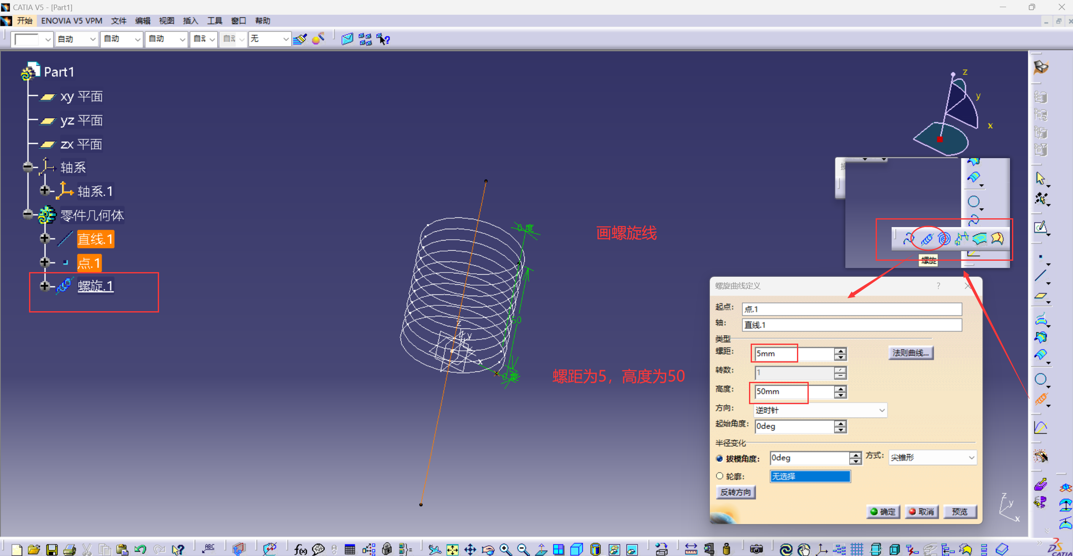Screen dimensions: 1073x556
Task: Open the 插入 menu
Action: (x=190, y=21)
